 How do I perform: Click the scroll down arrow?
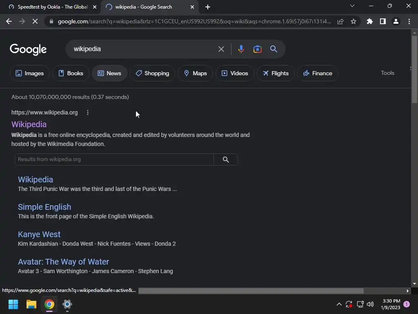(x=414, y=284)
